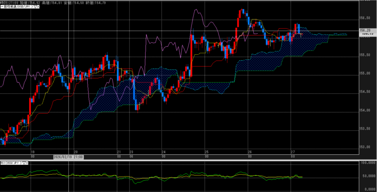Image resolution: width=377 pixels, height=192 pixels.
Task: Expand the RSI(USD/JPY) settings dropdown triangle
Action: click(x=25, y=163)
